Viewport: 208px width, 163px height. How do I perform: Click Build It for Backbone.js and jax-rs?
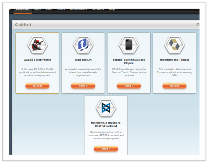tap(106, 149)
